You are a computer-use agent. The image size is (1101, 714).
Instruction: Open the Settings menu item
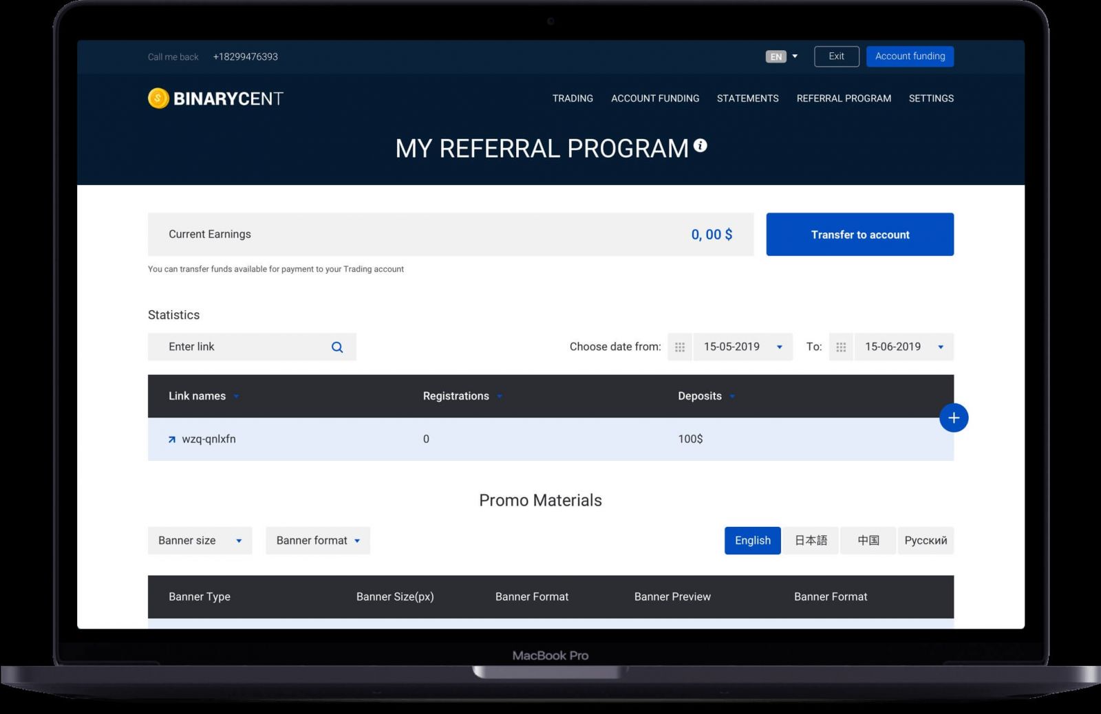point(931,98)
